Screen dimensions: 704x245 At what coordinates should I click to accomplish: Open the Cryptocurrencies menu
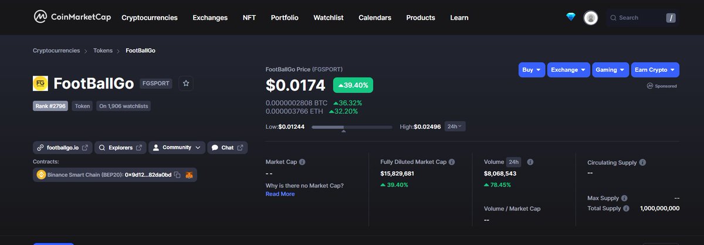pyautogui.click(x=150, y=18)
